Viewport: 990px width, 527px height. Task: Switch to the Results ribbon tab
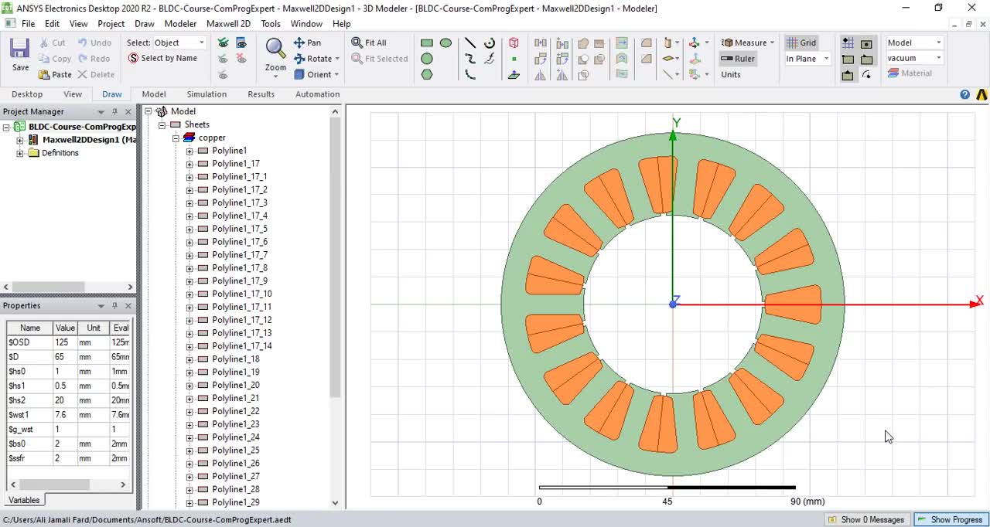click(261, 94)
